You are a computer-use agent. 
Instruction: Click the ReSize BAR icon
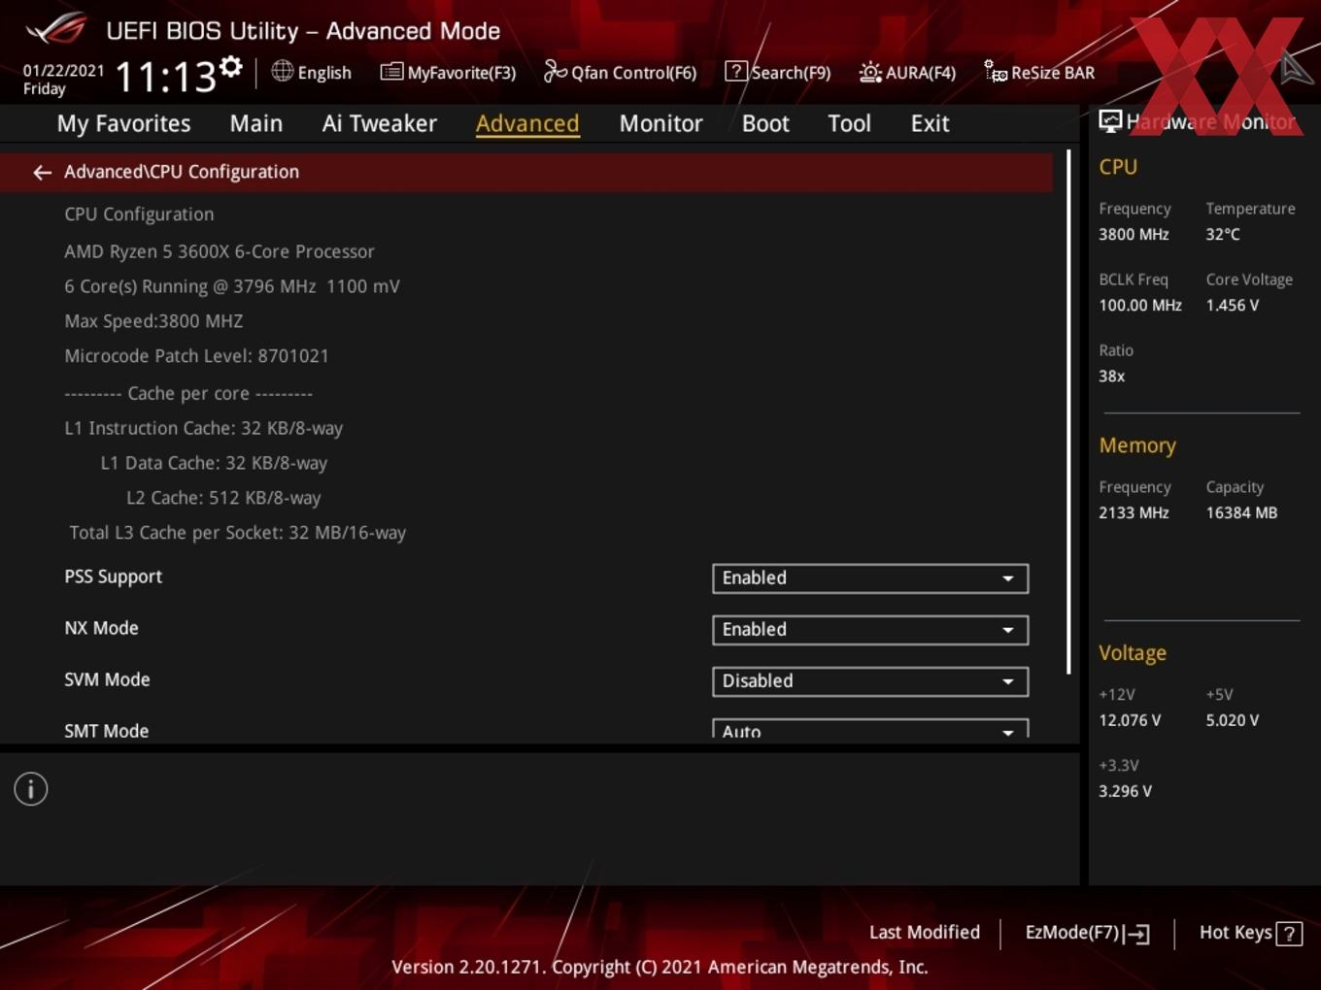tap(995, 71)
